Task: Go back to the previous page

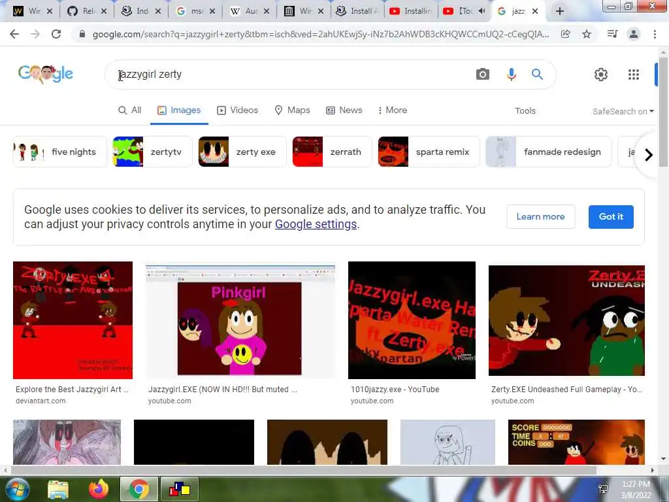Action: click(14, 34)
